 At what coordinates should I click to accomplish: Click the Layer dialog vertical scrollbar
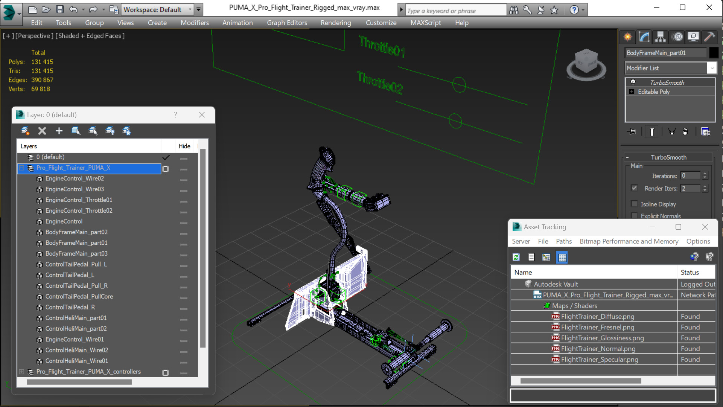pos(202,248)
